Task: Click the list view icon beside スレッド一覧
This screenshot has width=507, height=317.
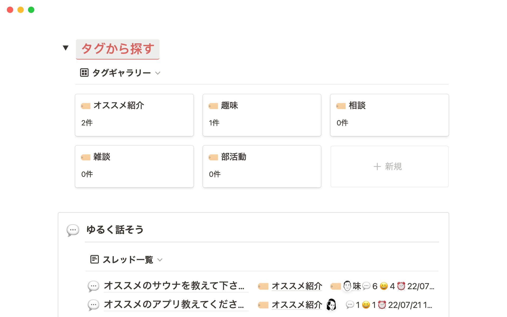Action: pos(94,259)
